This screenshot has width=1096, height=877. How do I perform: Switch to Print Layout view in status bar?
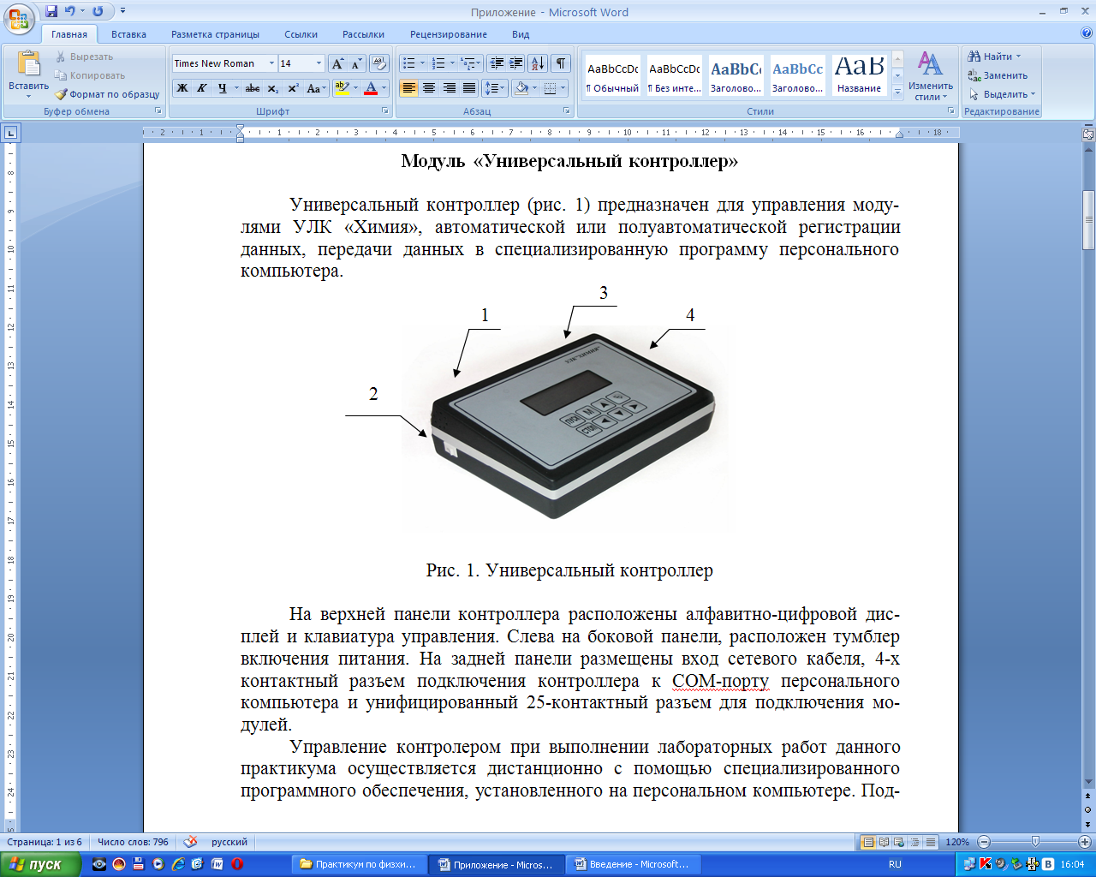(868, 842)
